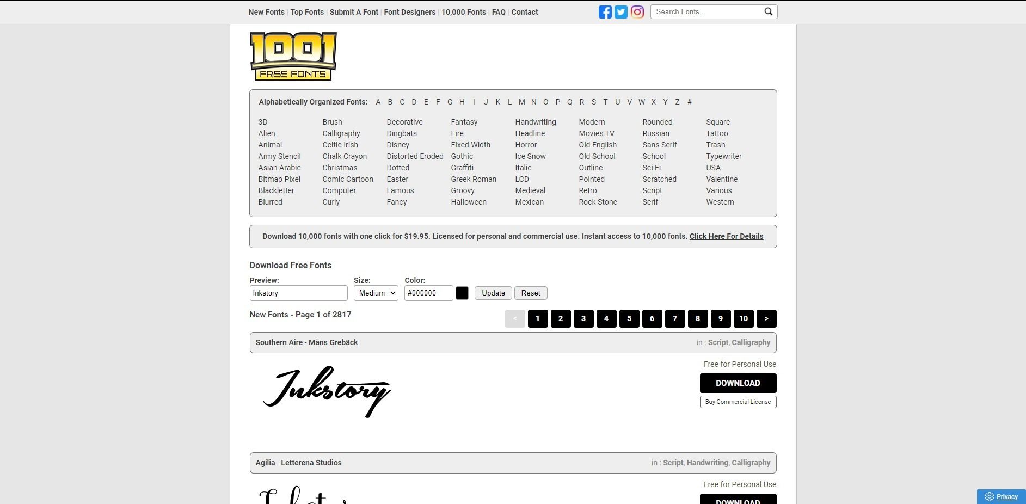1026x504 pixels.
Task: Open the Top Fonts menu item
Action: tap(307, 12)
